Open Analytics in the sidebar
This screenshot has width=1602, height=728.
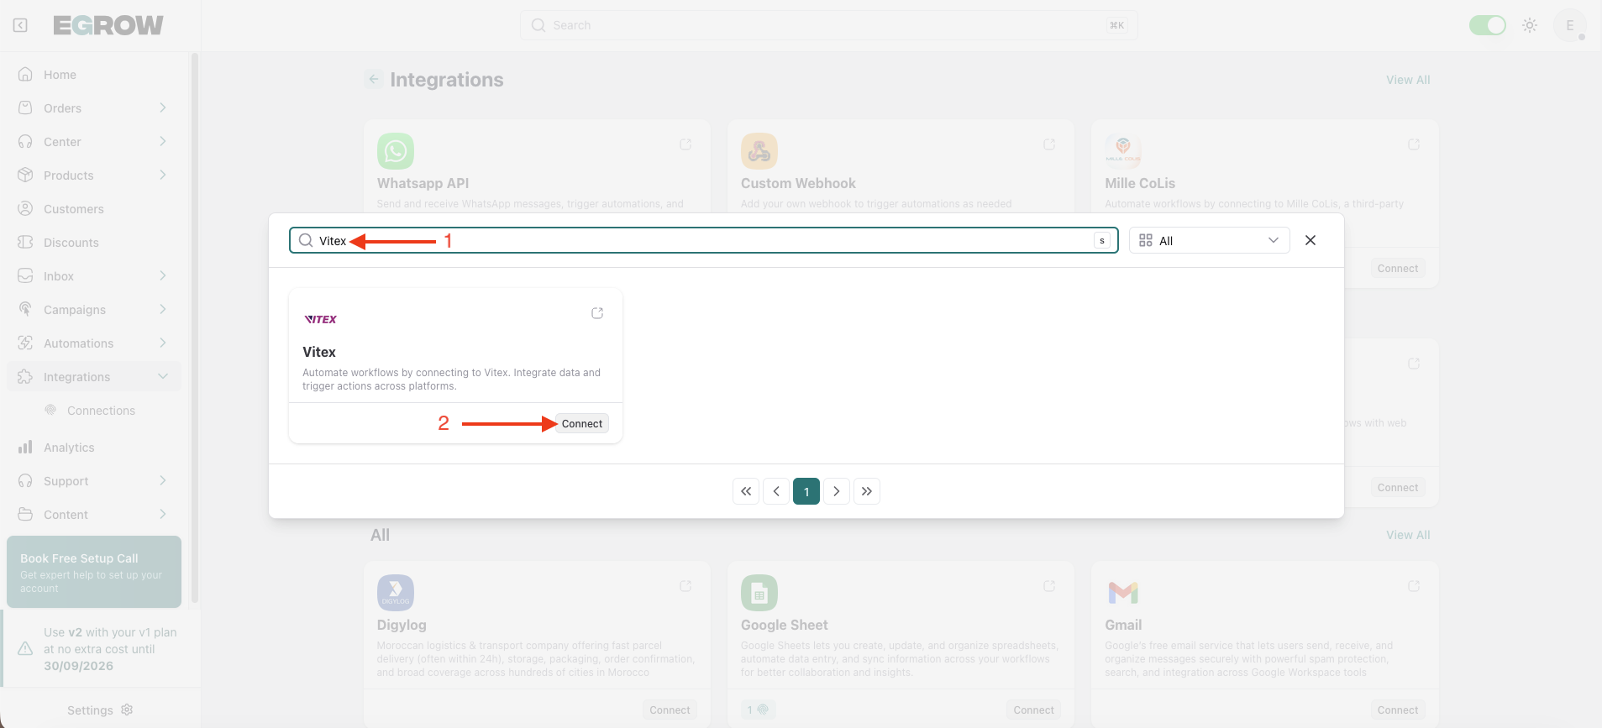tap(94, 448)
